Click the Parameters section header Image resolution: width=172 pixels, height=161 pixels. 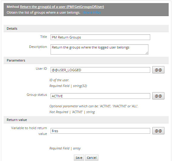click(x=86, y=60)
